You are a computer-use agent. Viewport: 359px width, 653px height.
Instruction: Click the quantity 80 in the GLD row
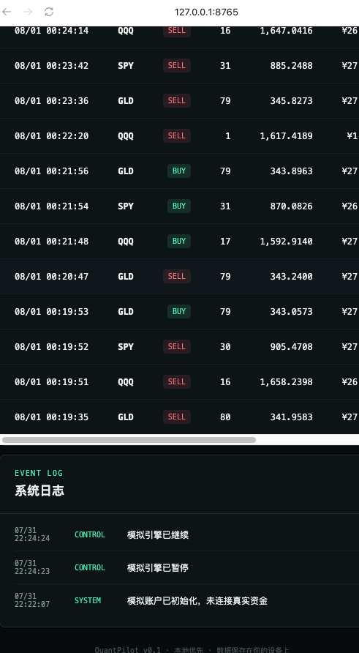(x=225, y=417)
